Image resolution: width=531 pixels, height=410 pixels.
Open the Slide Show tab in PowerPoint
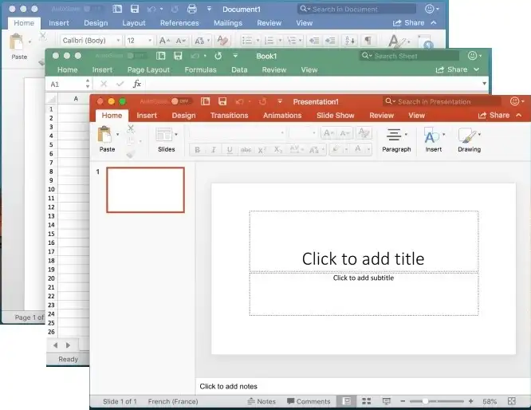tap(335, 115)
